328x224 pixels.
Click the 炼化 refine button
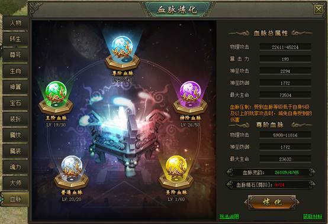click(272, 202)
